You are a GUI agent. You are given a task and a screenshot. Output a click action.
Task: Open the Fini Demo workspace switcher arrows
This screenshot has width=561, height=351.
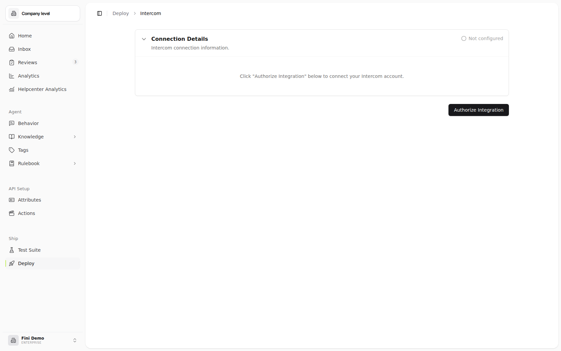pos(75,340)
